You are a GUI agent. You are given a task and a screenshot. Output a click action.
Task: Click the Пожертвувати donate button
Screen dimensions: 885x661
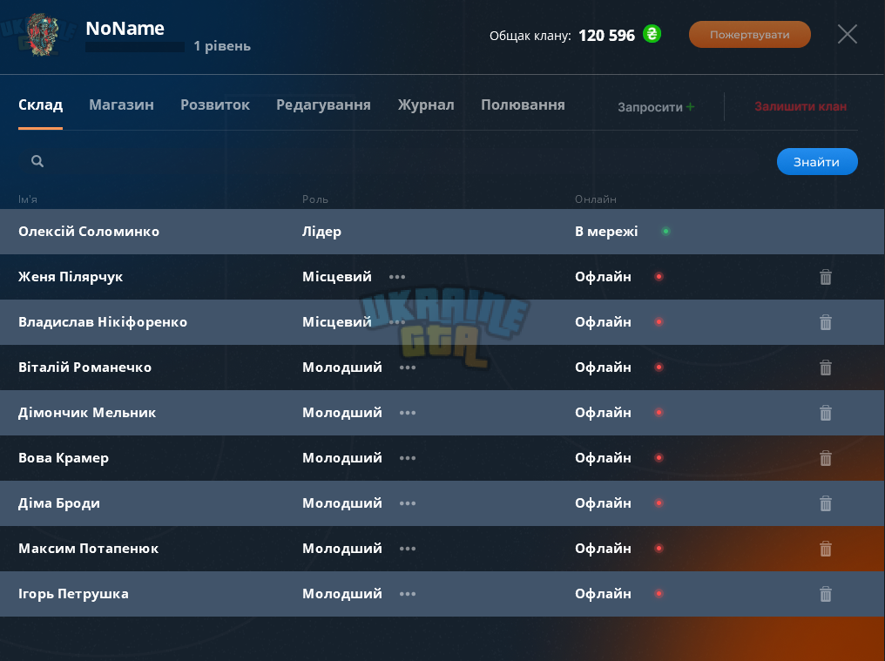749,35
